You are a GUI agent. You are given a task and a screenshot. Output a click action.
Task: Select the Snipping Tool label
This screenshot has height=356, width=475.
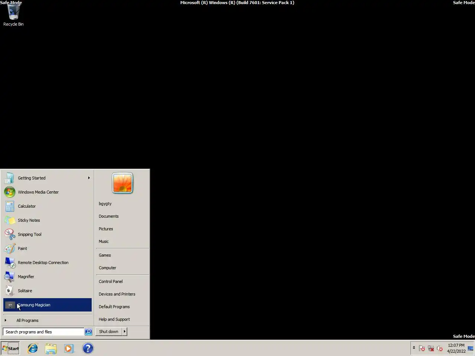[30, 234]
